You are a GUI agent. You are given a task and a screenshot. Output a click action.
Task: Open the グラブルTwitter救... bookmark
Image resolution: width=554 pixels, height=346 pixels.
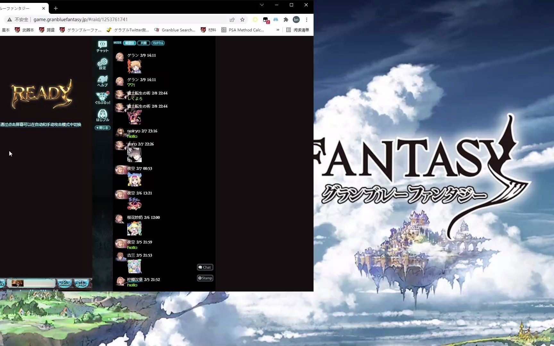coord(128,30)
